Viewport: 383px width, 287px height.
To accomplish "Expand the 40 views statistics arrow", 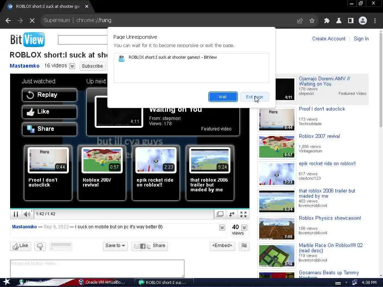I will [x=244, y=228].
